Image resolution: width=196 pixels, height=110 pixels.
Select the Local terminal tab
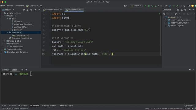click(15, 70)
